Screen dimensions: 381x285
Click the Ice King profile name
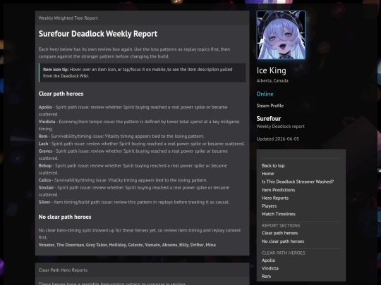pos(271,70)
